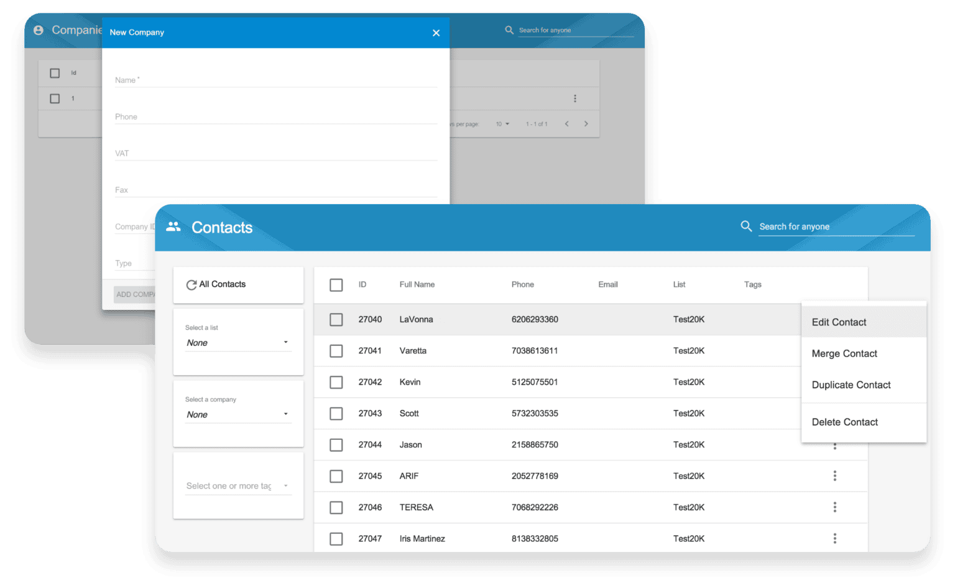Click the search icon in the Companies window

coord(509,29)
